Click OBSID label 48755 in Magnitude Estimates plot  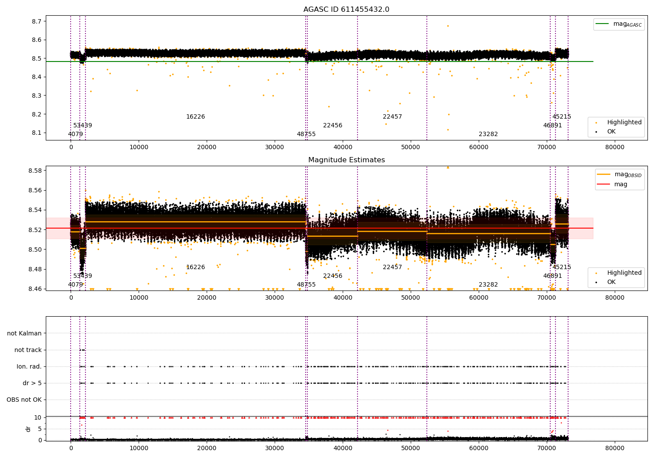coord(306,285)
